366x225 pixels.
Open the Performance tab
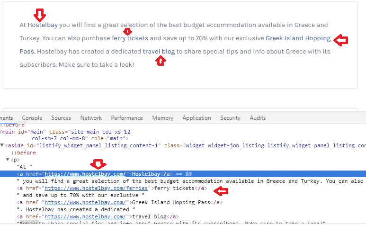(x=127, y=118)
